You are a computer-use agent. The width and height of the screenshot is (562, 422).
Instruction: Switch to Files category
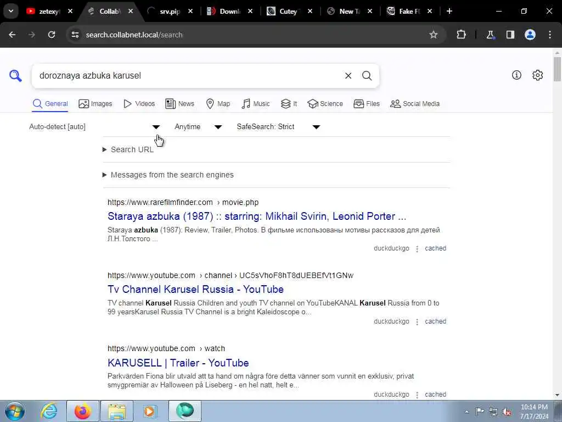point(366,104)
